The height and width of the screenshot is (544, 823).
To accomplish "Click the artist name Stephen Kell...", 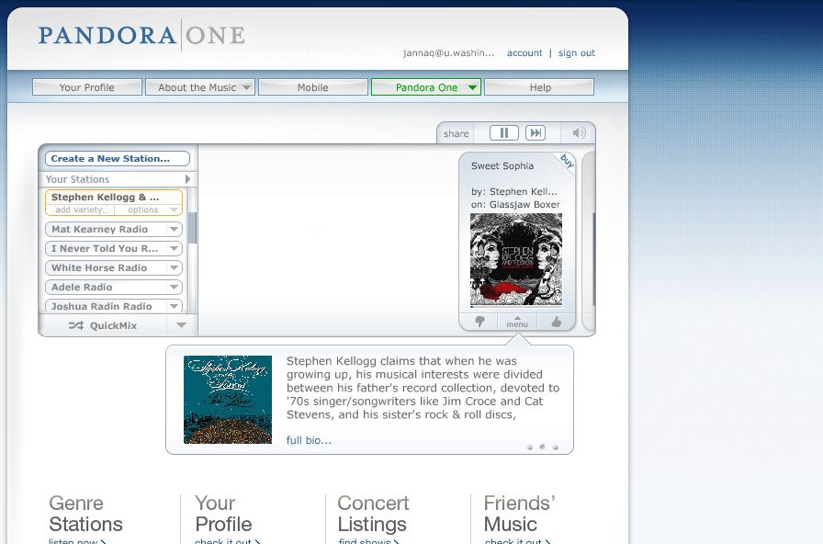I will tap(523, 192).
